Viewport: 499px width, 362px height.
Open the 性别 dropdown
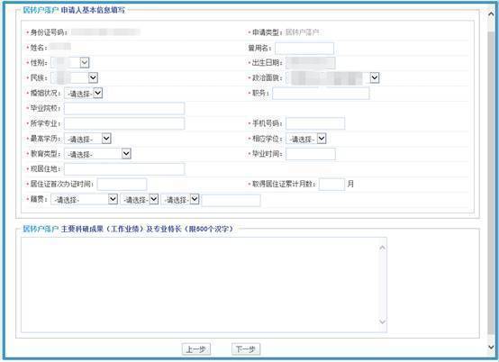click(x=70, y=63)
